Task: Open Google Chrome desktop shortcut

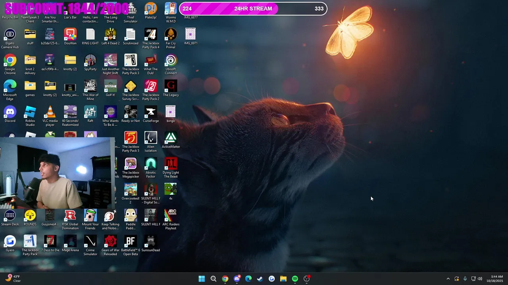Action: click(10, 65)
